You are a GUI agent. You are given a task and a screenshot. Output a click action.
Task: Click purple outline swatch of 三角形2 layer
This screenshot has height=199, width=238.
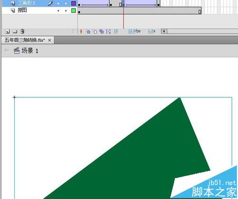73,3
